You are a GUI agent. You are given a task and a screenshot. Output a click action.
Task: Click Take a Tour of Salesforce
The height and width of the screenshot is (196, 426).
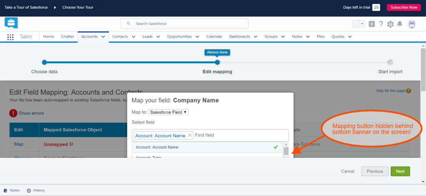click(26, 7)
